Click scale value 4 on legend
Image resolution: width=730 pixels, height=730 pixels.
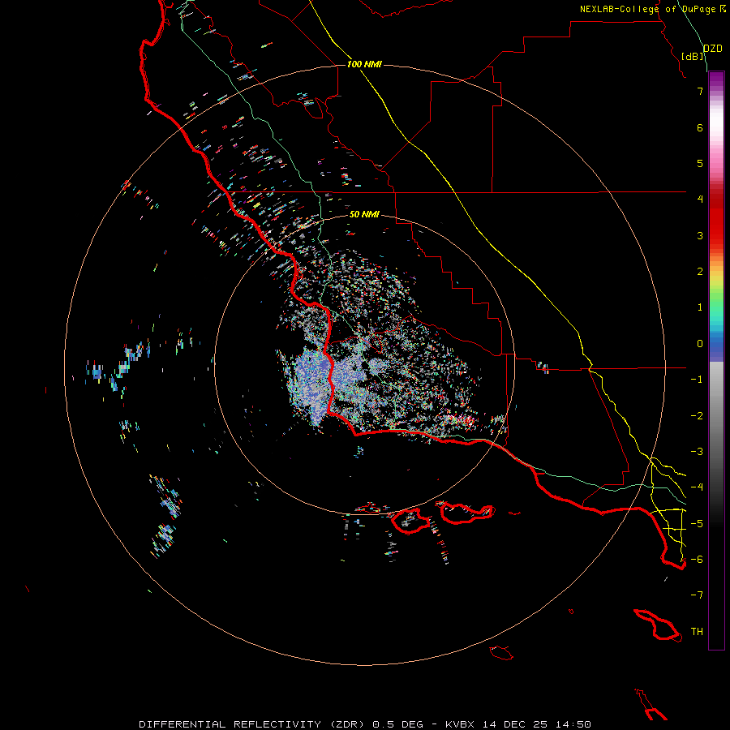pyautogui.click(x=700, y=200)
